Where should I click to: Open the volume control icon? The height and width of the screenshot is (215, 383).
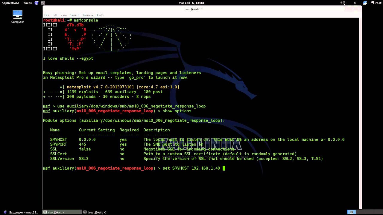[x=343, y=3]
